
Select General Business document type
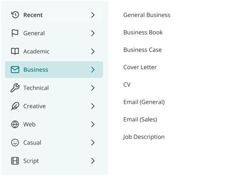click(x=147, y=15)
